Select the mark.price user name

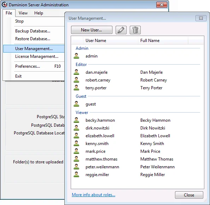(95, 151)
